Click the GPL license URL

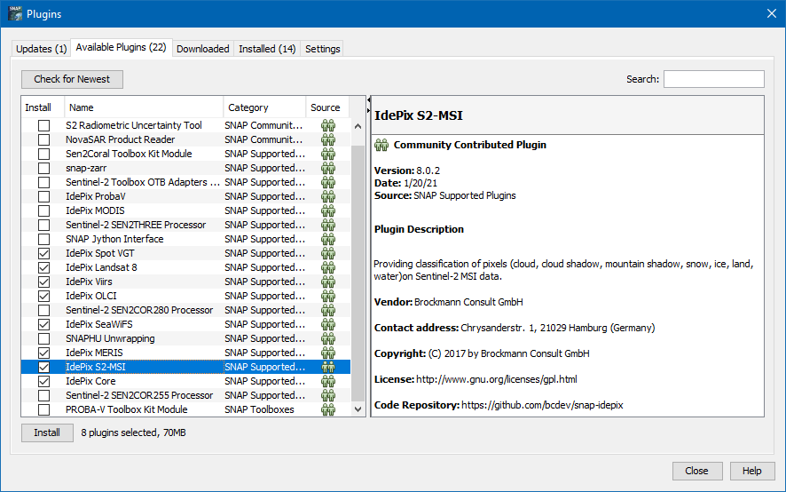pyautogui.click(x=496, y=379)
